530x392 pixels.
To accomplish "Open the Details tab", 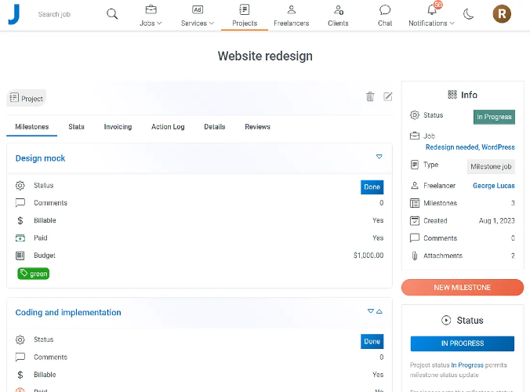I will tap(214, 127).
